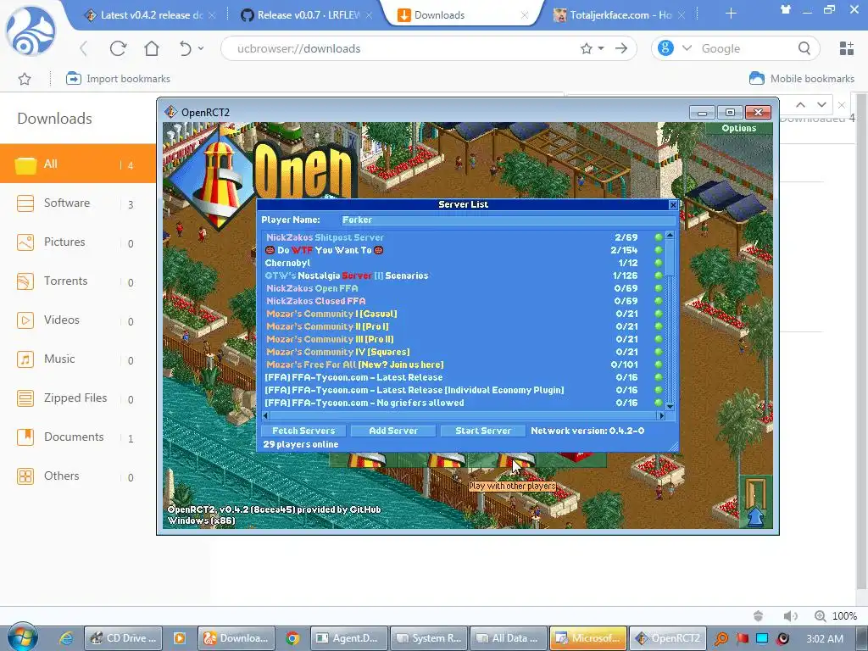Close the Totaljerkface.com tab
868x651 pixels.
click(682, 15)
